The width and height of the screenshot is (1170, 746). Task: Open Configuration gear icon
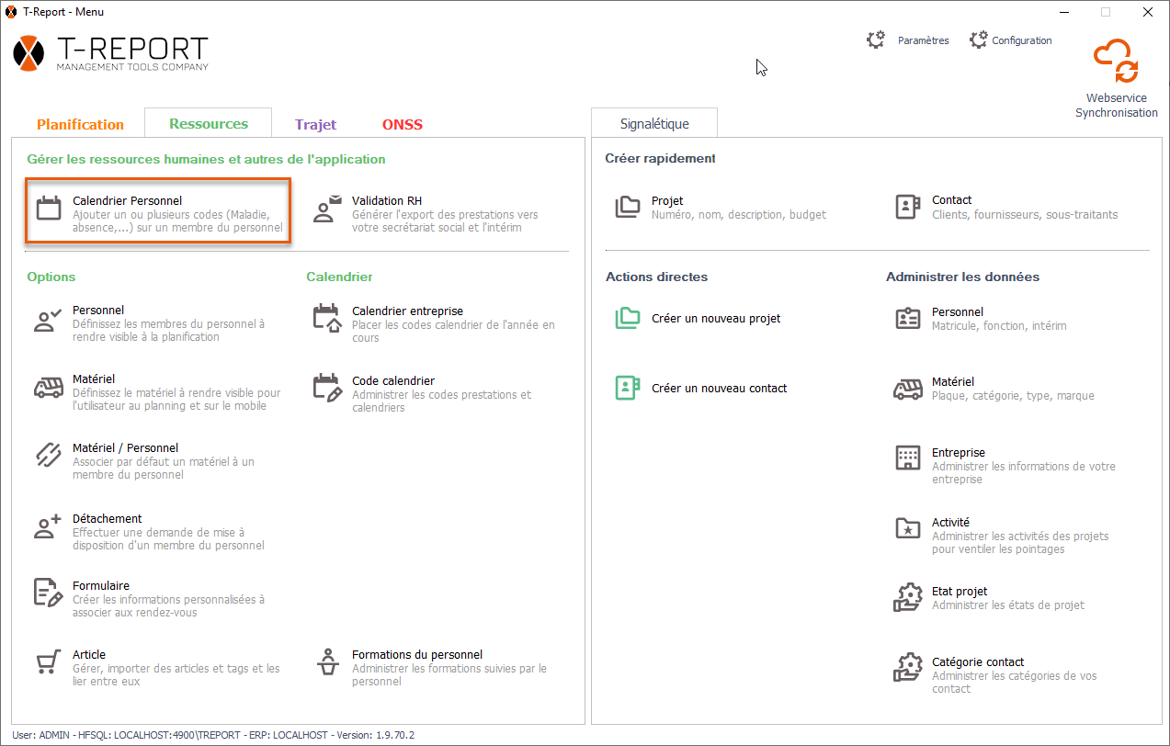coord(979,40)
